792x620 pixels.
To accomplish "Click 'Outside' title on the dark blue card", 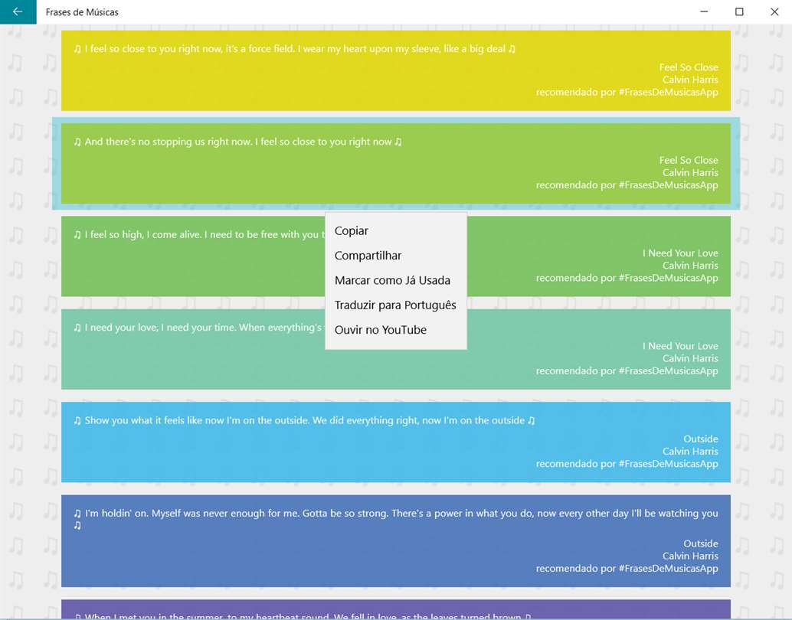I will point(701,543).
